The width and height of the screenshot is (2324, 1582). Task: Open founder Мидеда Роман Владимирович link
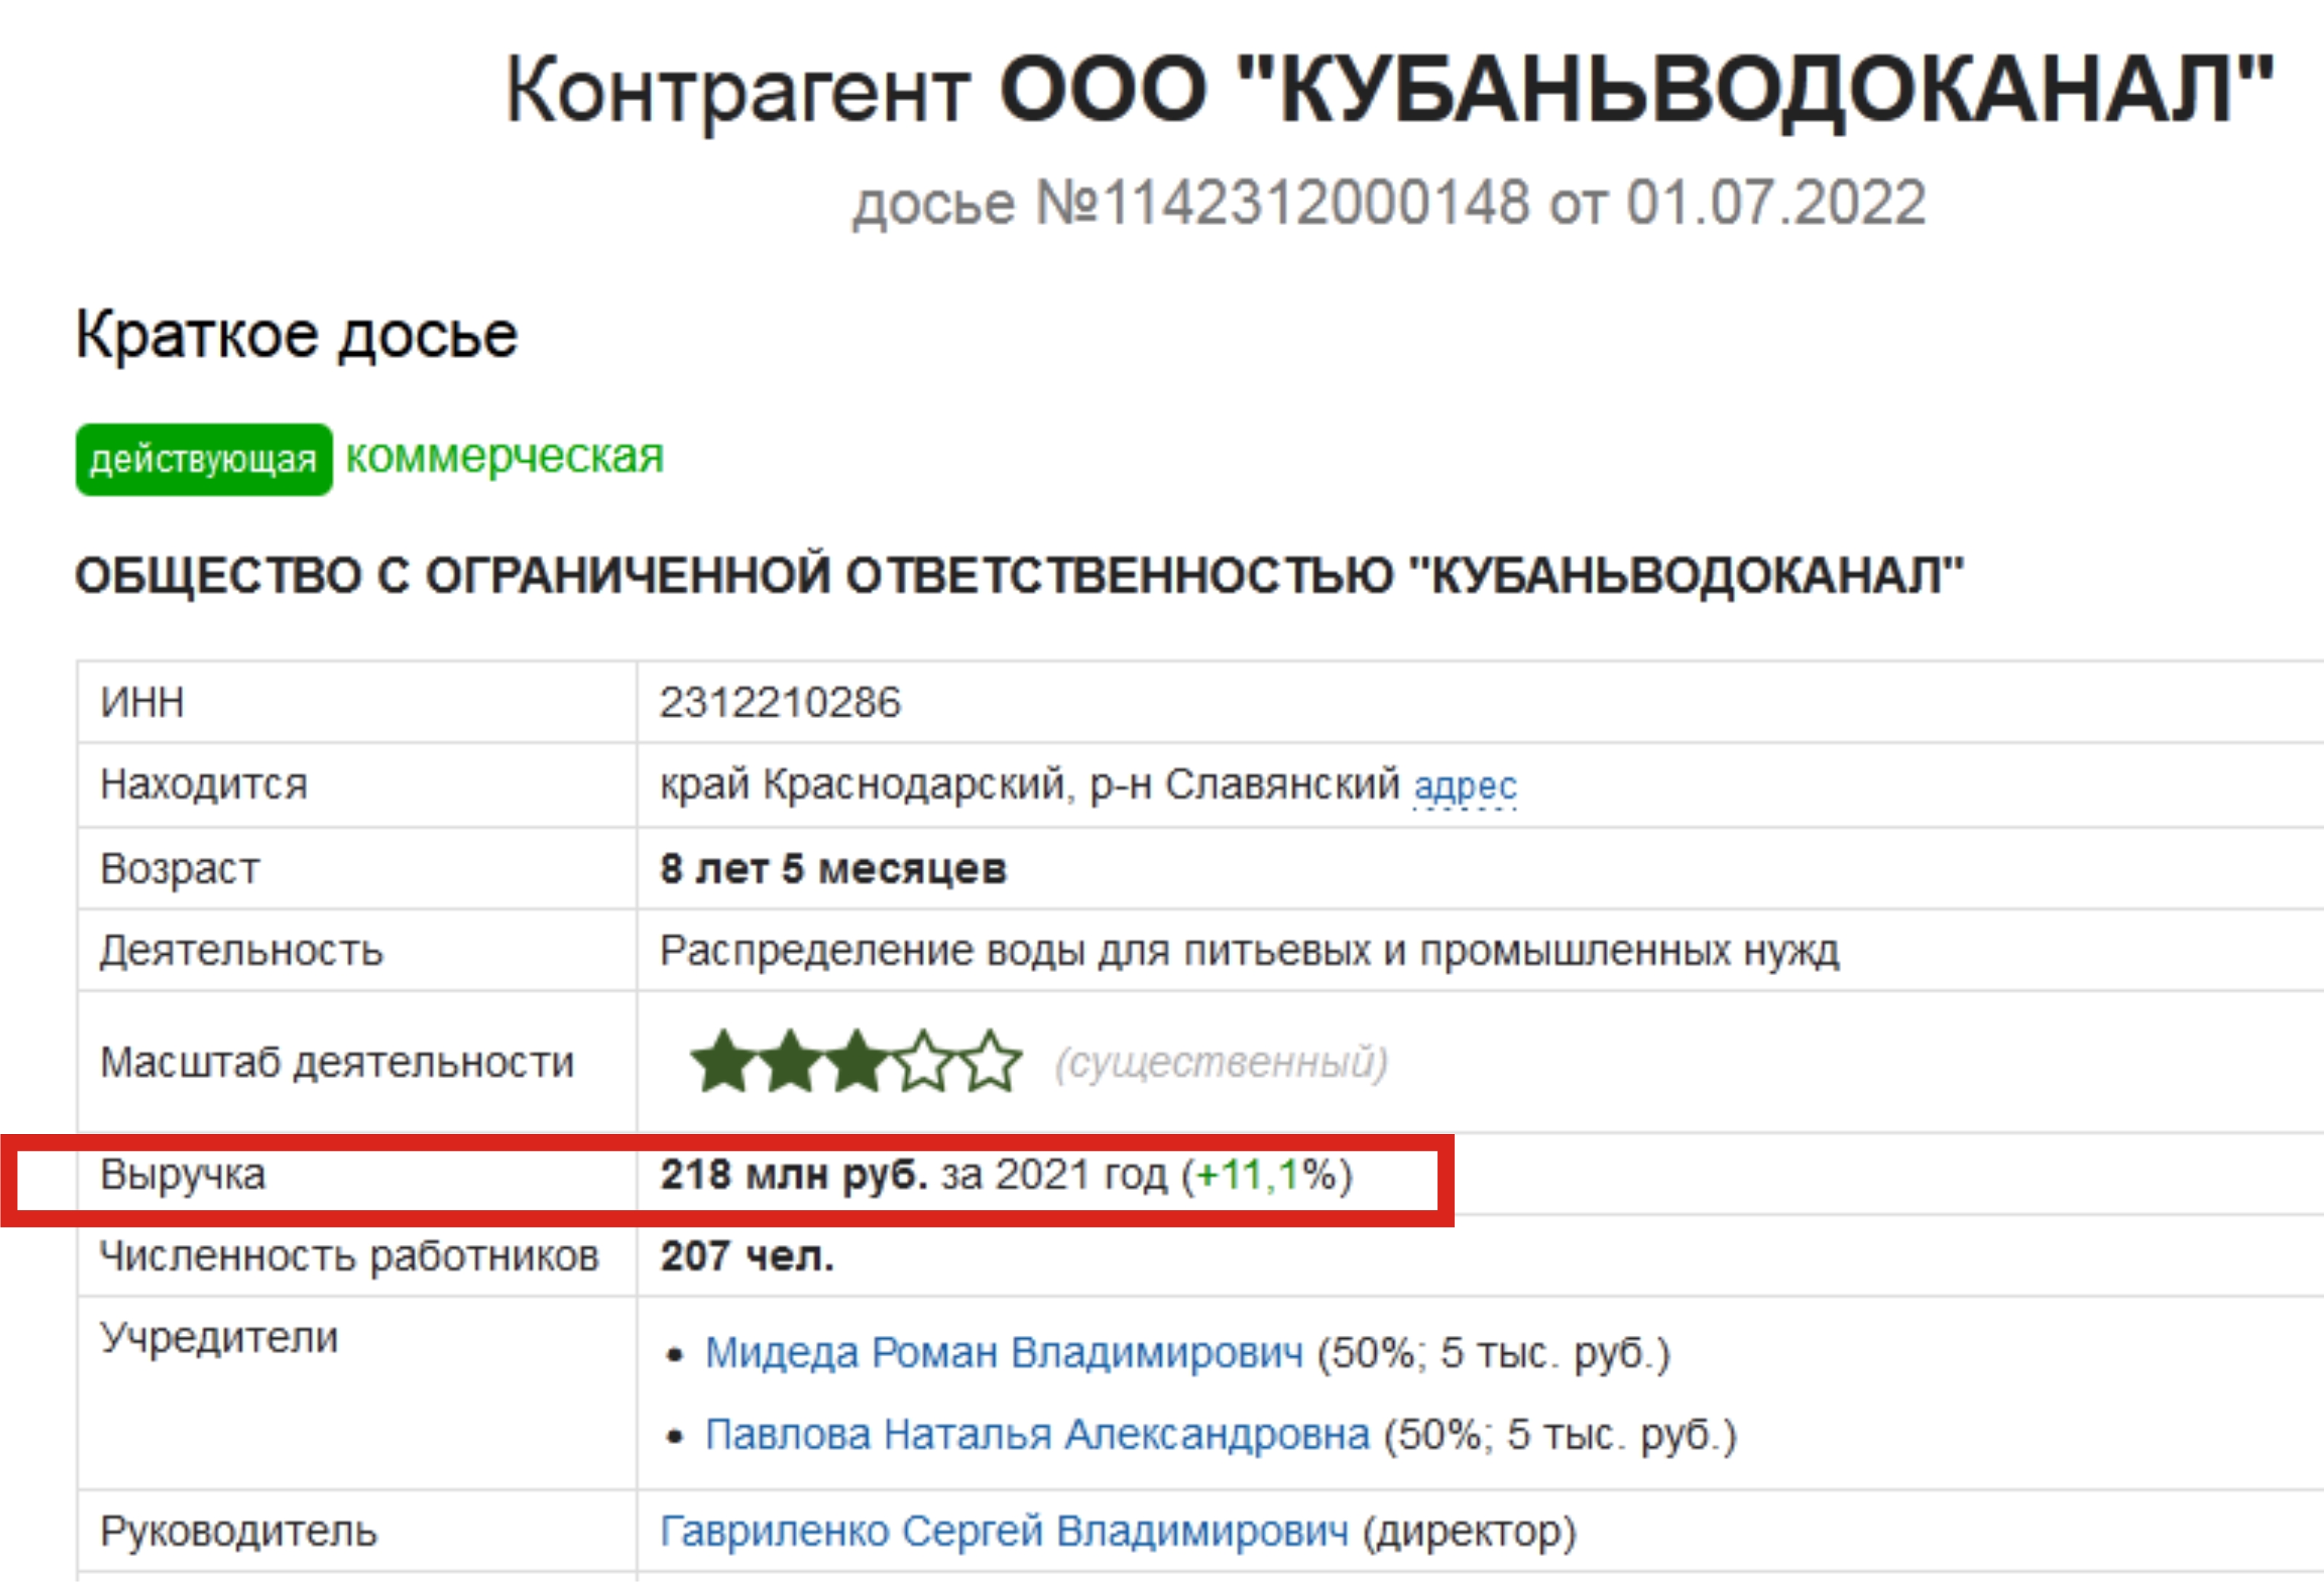point(1004,1352)
